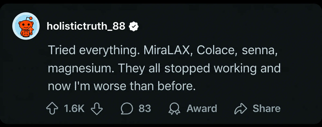Click the 1.6K vote count
The width and height of the screenshot is (322, 127).
pyautogui.click(x=74, y=109)
